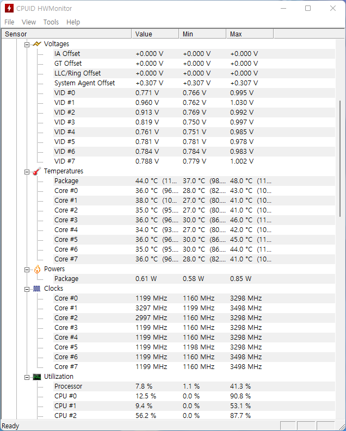Click the Voltages section label
The height and width of the screenshot is (431, 346).
[57, 44]
